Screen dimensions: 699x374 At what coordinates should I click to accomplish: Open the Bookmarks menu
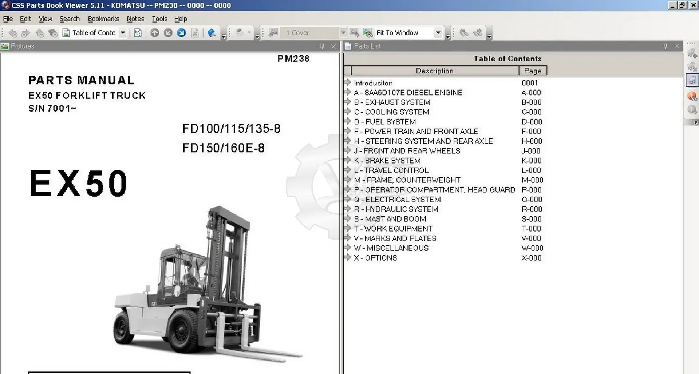103,19
